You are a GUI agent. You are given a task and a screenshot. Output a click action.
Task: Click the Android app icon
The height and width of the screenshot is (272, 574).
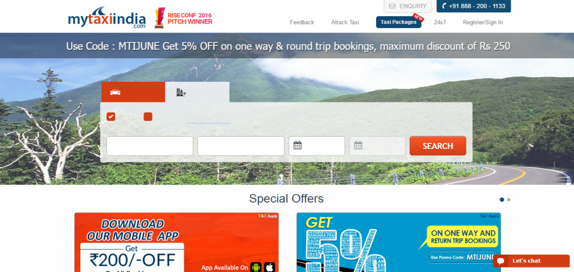256,268
